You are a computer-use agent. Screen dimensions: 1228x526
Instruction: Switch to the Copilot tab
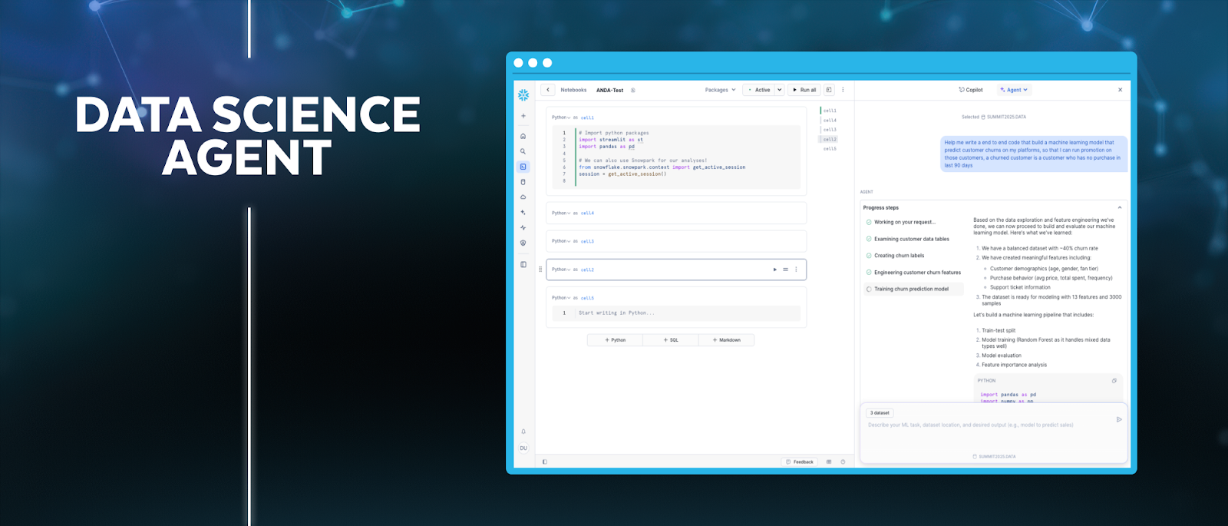(971, 90)
